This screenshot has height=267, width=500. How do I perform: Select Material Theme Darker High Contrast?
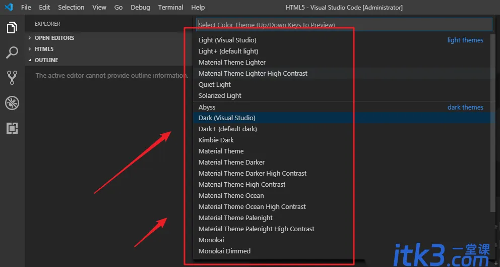pos(342,174)
